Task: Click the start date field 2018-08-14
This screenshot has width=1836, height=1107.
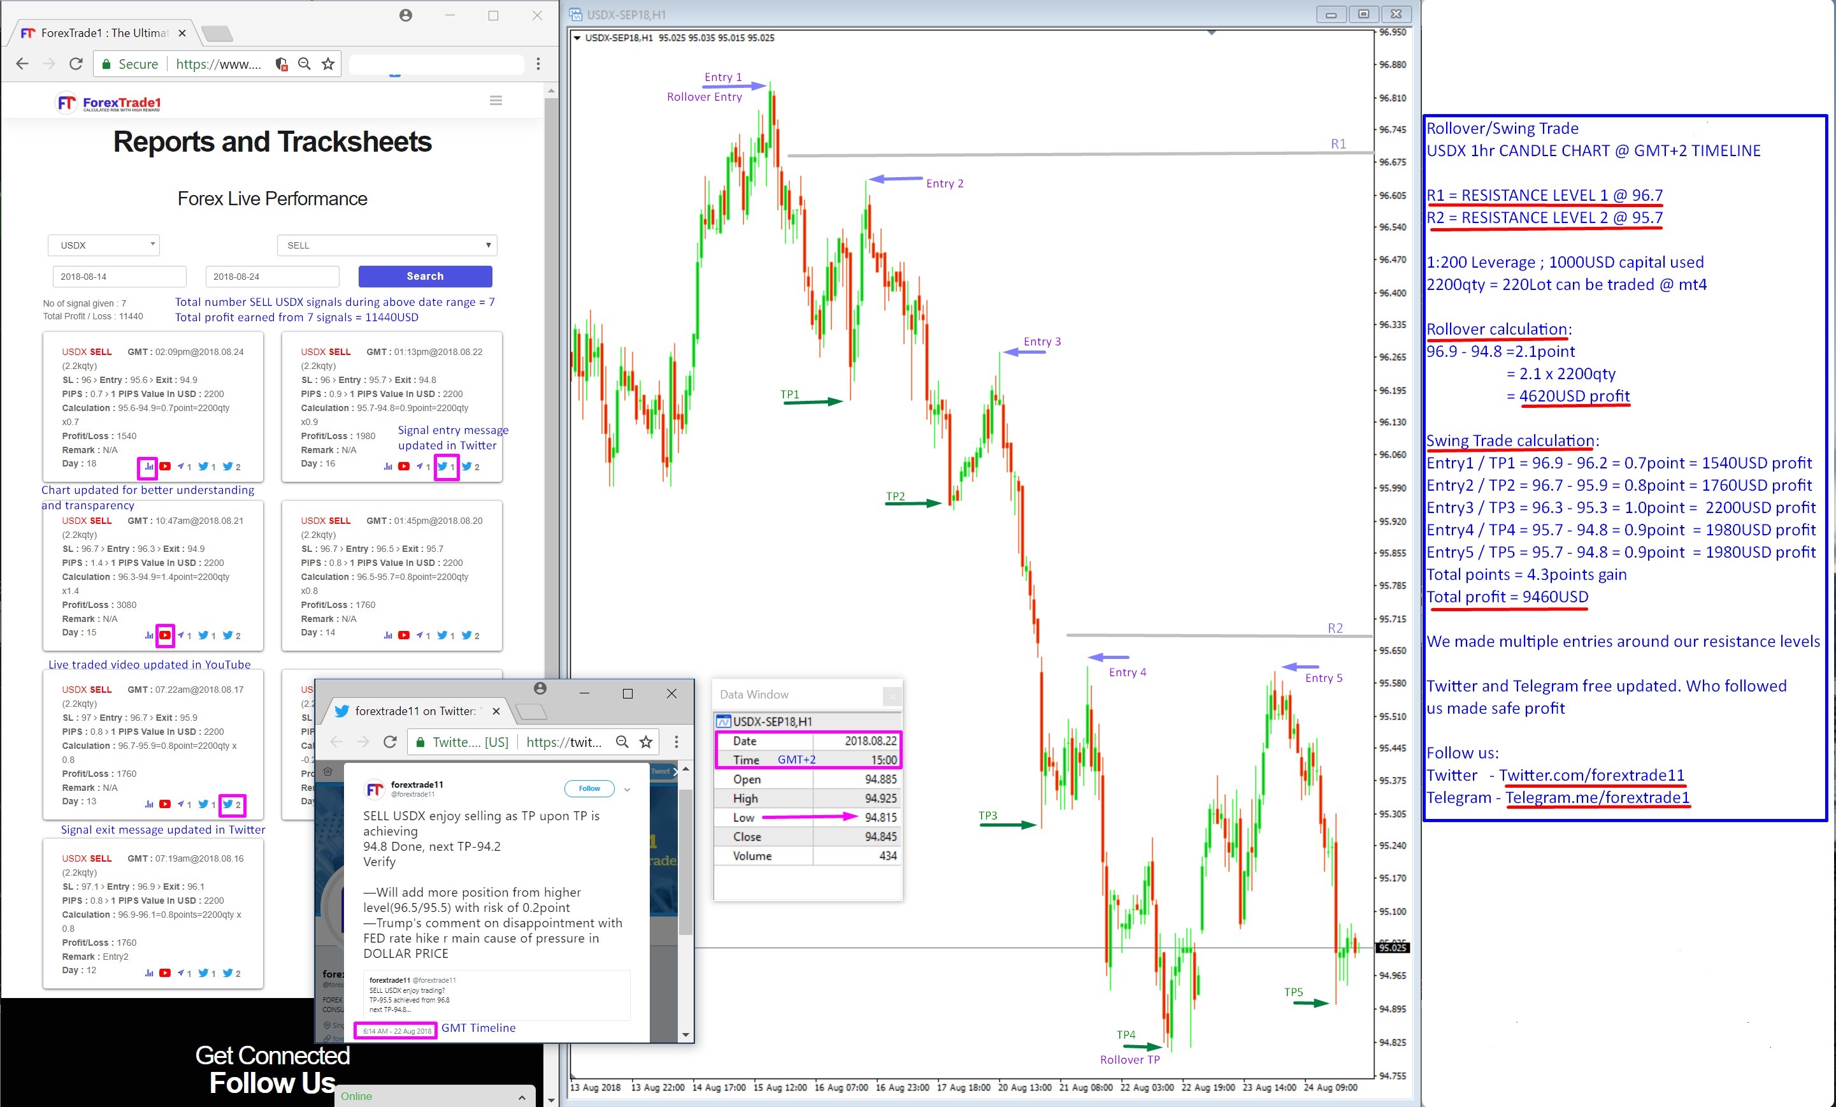Action: coord(119,277)
